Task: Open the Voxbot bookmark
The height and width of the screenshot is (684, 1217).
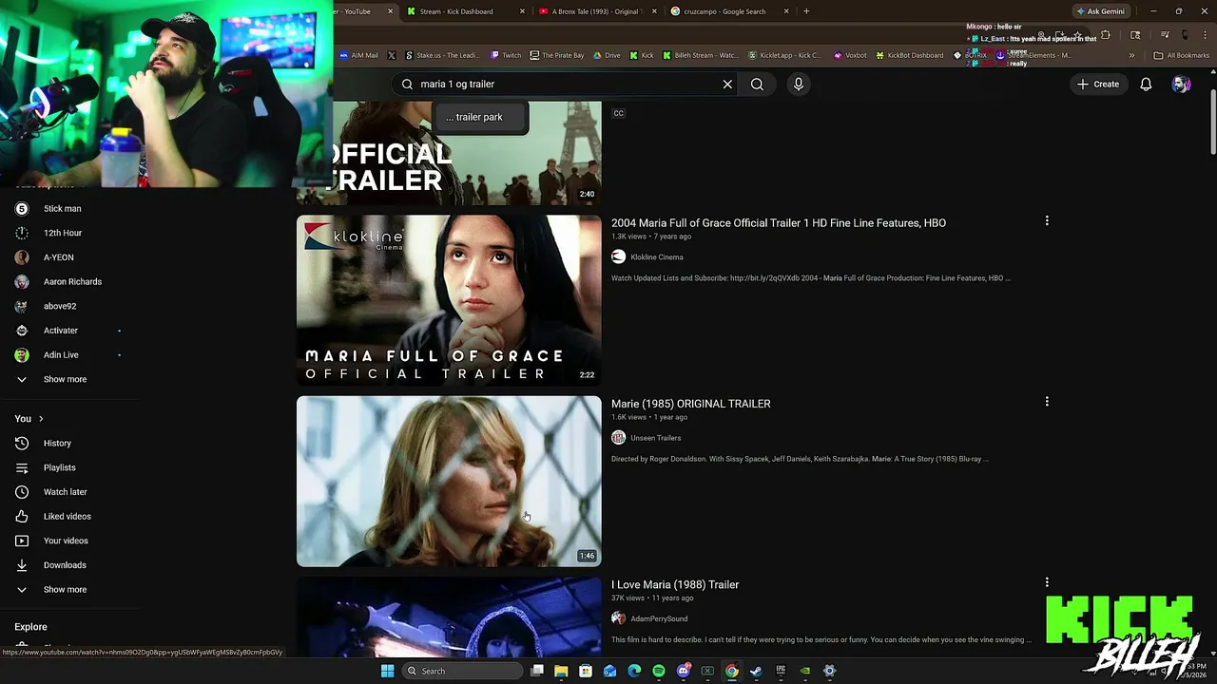Action: point(850,55)
